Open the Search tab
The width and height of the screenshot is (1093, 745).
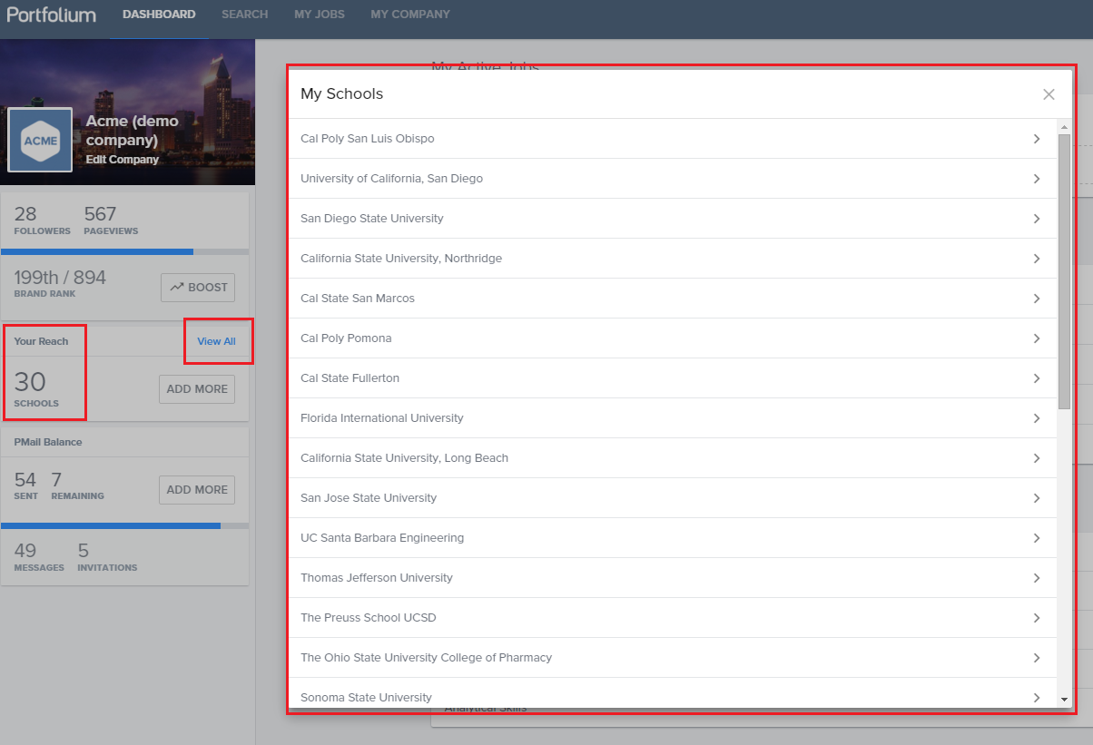pyautogui.click(x=245, y=15)
